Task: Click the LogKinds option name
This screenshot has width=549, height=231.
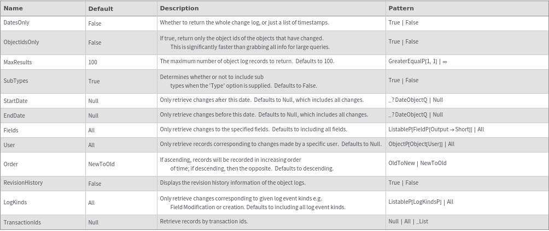Action: click(x=15, y=202)
